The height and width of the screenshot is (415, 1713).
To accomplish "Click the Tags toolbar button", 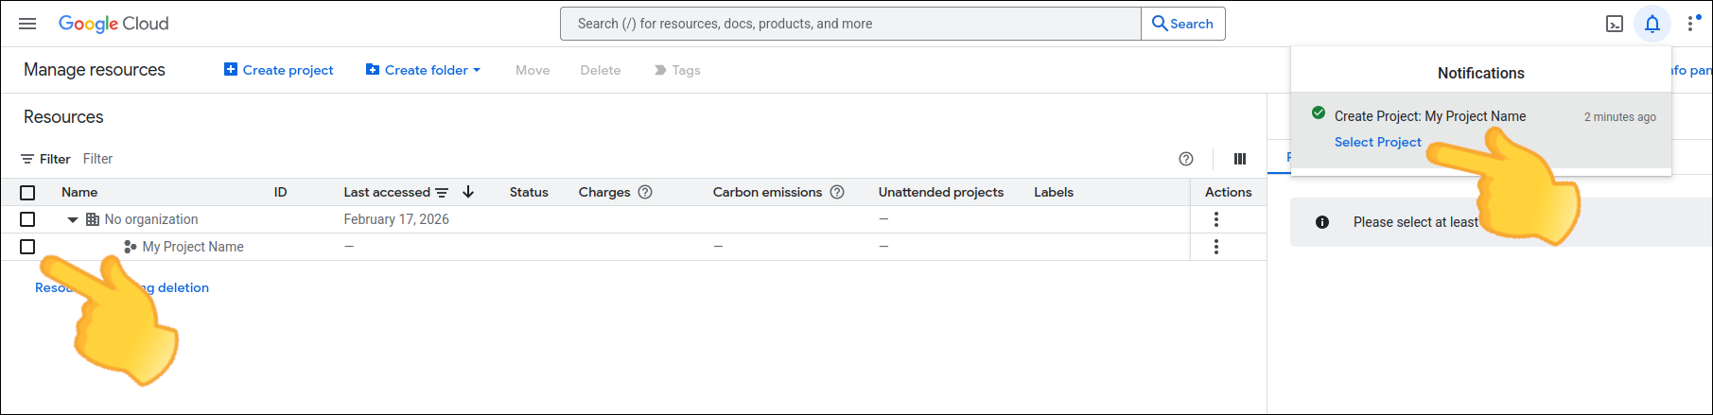I will coord(677,70).
